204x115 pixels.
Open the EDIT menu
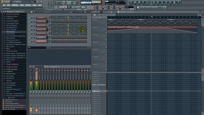pos(9,5)
